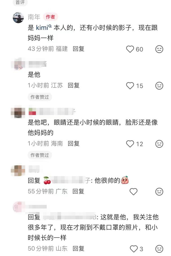Open author 南年's profile avatar
171x256 pixels.
point(18,17)
